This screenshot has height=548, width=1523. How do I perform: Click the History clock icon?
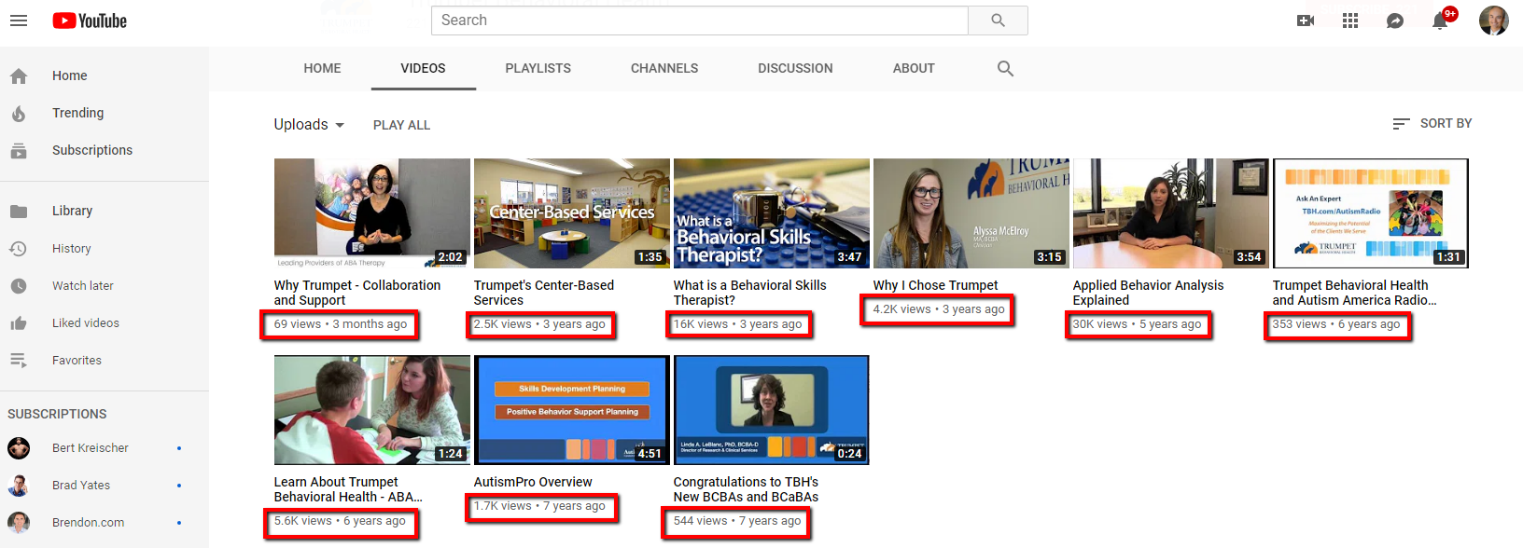[x=19, y=249]
